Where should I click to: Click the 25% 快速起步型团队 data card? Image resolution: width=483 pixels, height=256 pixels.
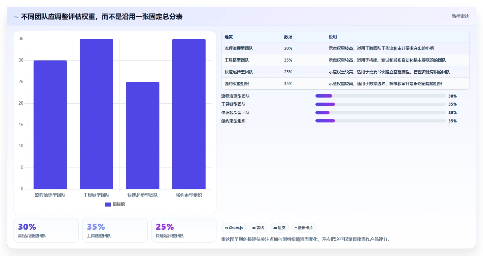[x=184, y=230]
